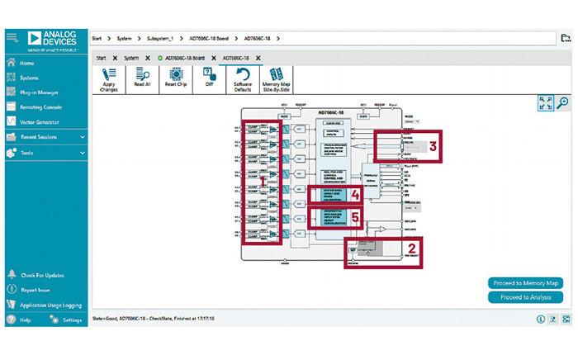
Task: Click the browse folder icon
Action: click(566, 38)
